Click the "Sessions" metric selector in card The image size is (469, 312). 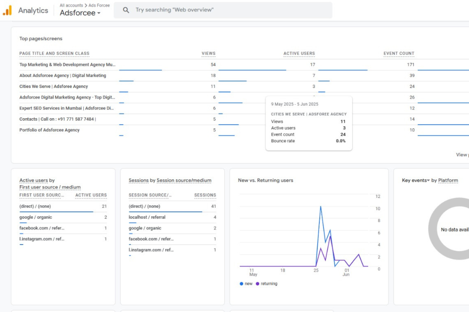139,181
